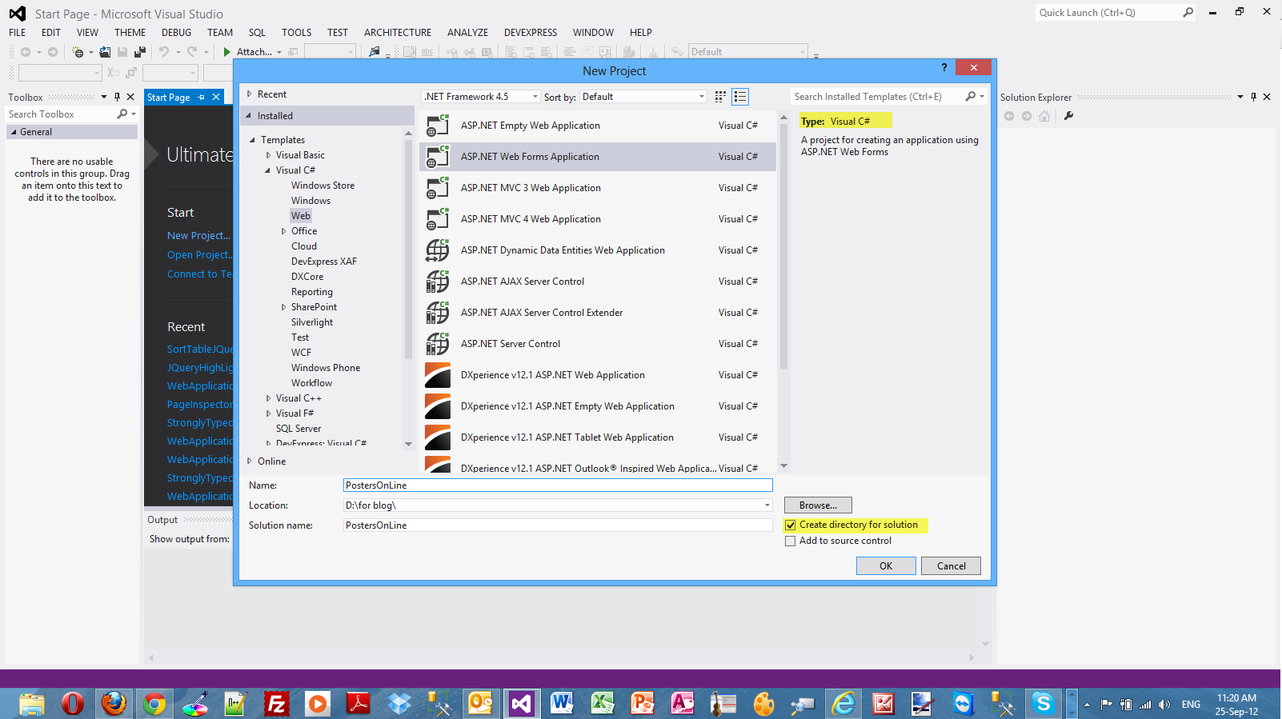
Task: Open the FILE menu
Action: [x=18, y=33]
